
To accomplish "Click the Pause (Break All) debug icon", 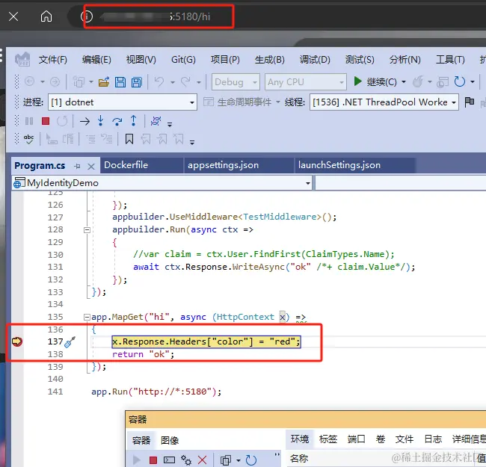I will [29, 121].
